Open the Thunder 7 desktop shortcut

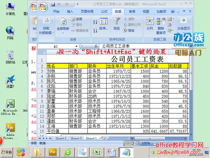point(10,81)
